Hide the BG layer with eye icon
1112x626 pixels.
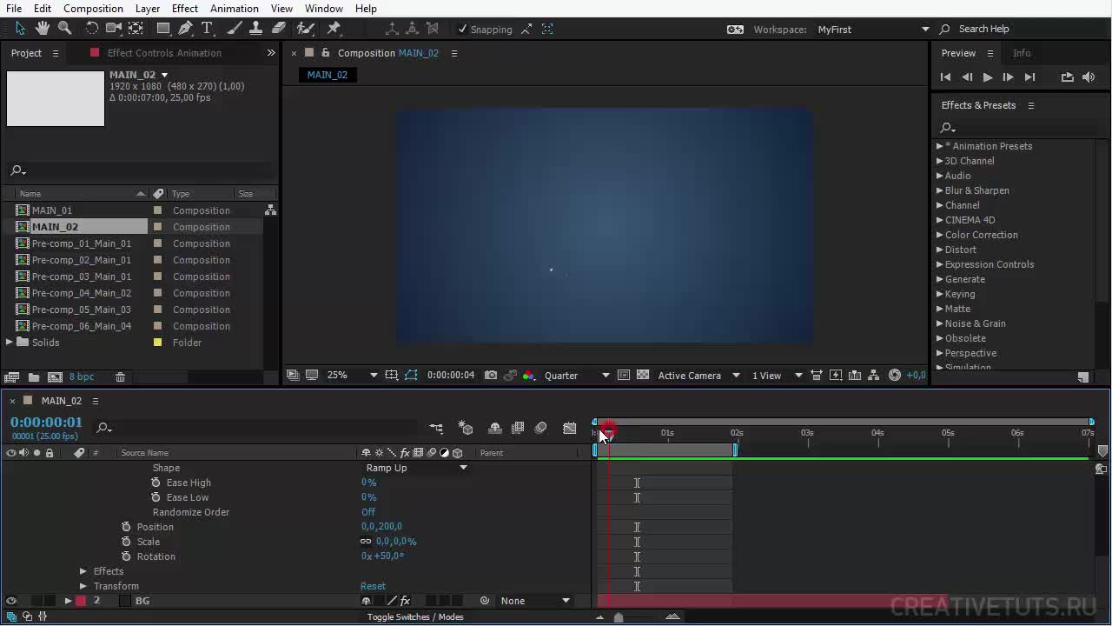coord(11,601)
